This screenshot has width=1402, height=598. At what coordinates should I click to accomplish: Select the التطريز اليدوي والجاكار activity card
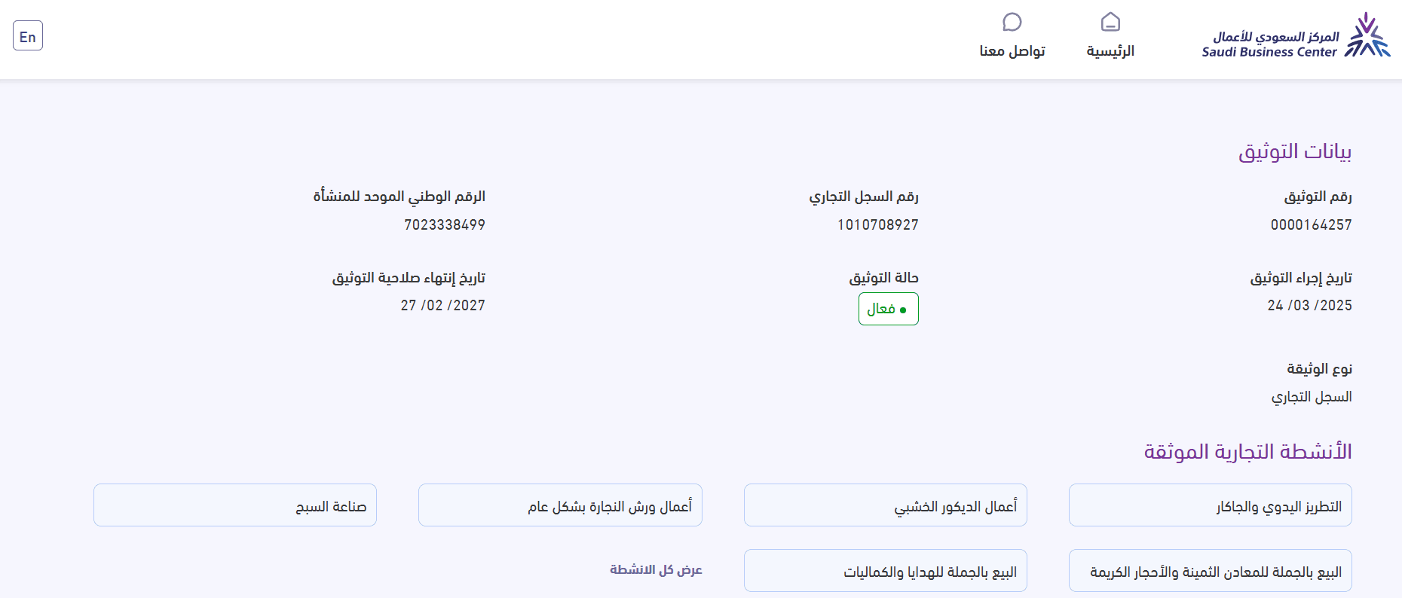(1210, 505)
